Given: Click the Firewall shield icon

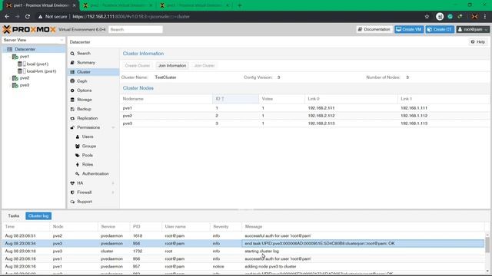Looking at the screenshot, I should point(72,192).
